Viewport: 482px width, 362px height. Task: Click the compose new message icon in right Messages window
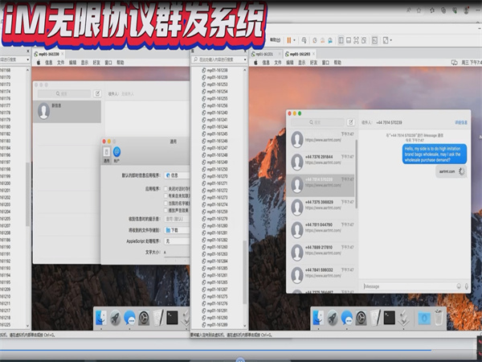(351, 122)
